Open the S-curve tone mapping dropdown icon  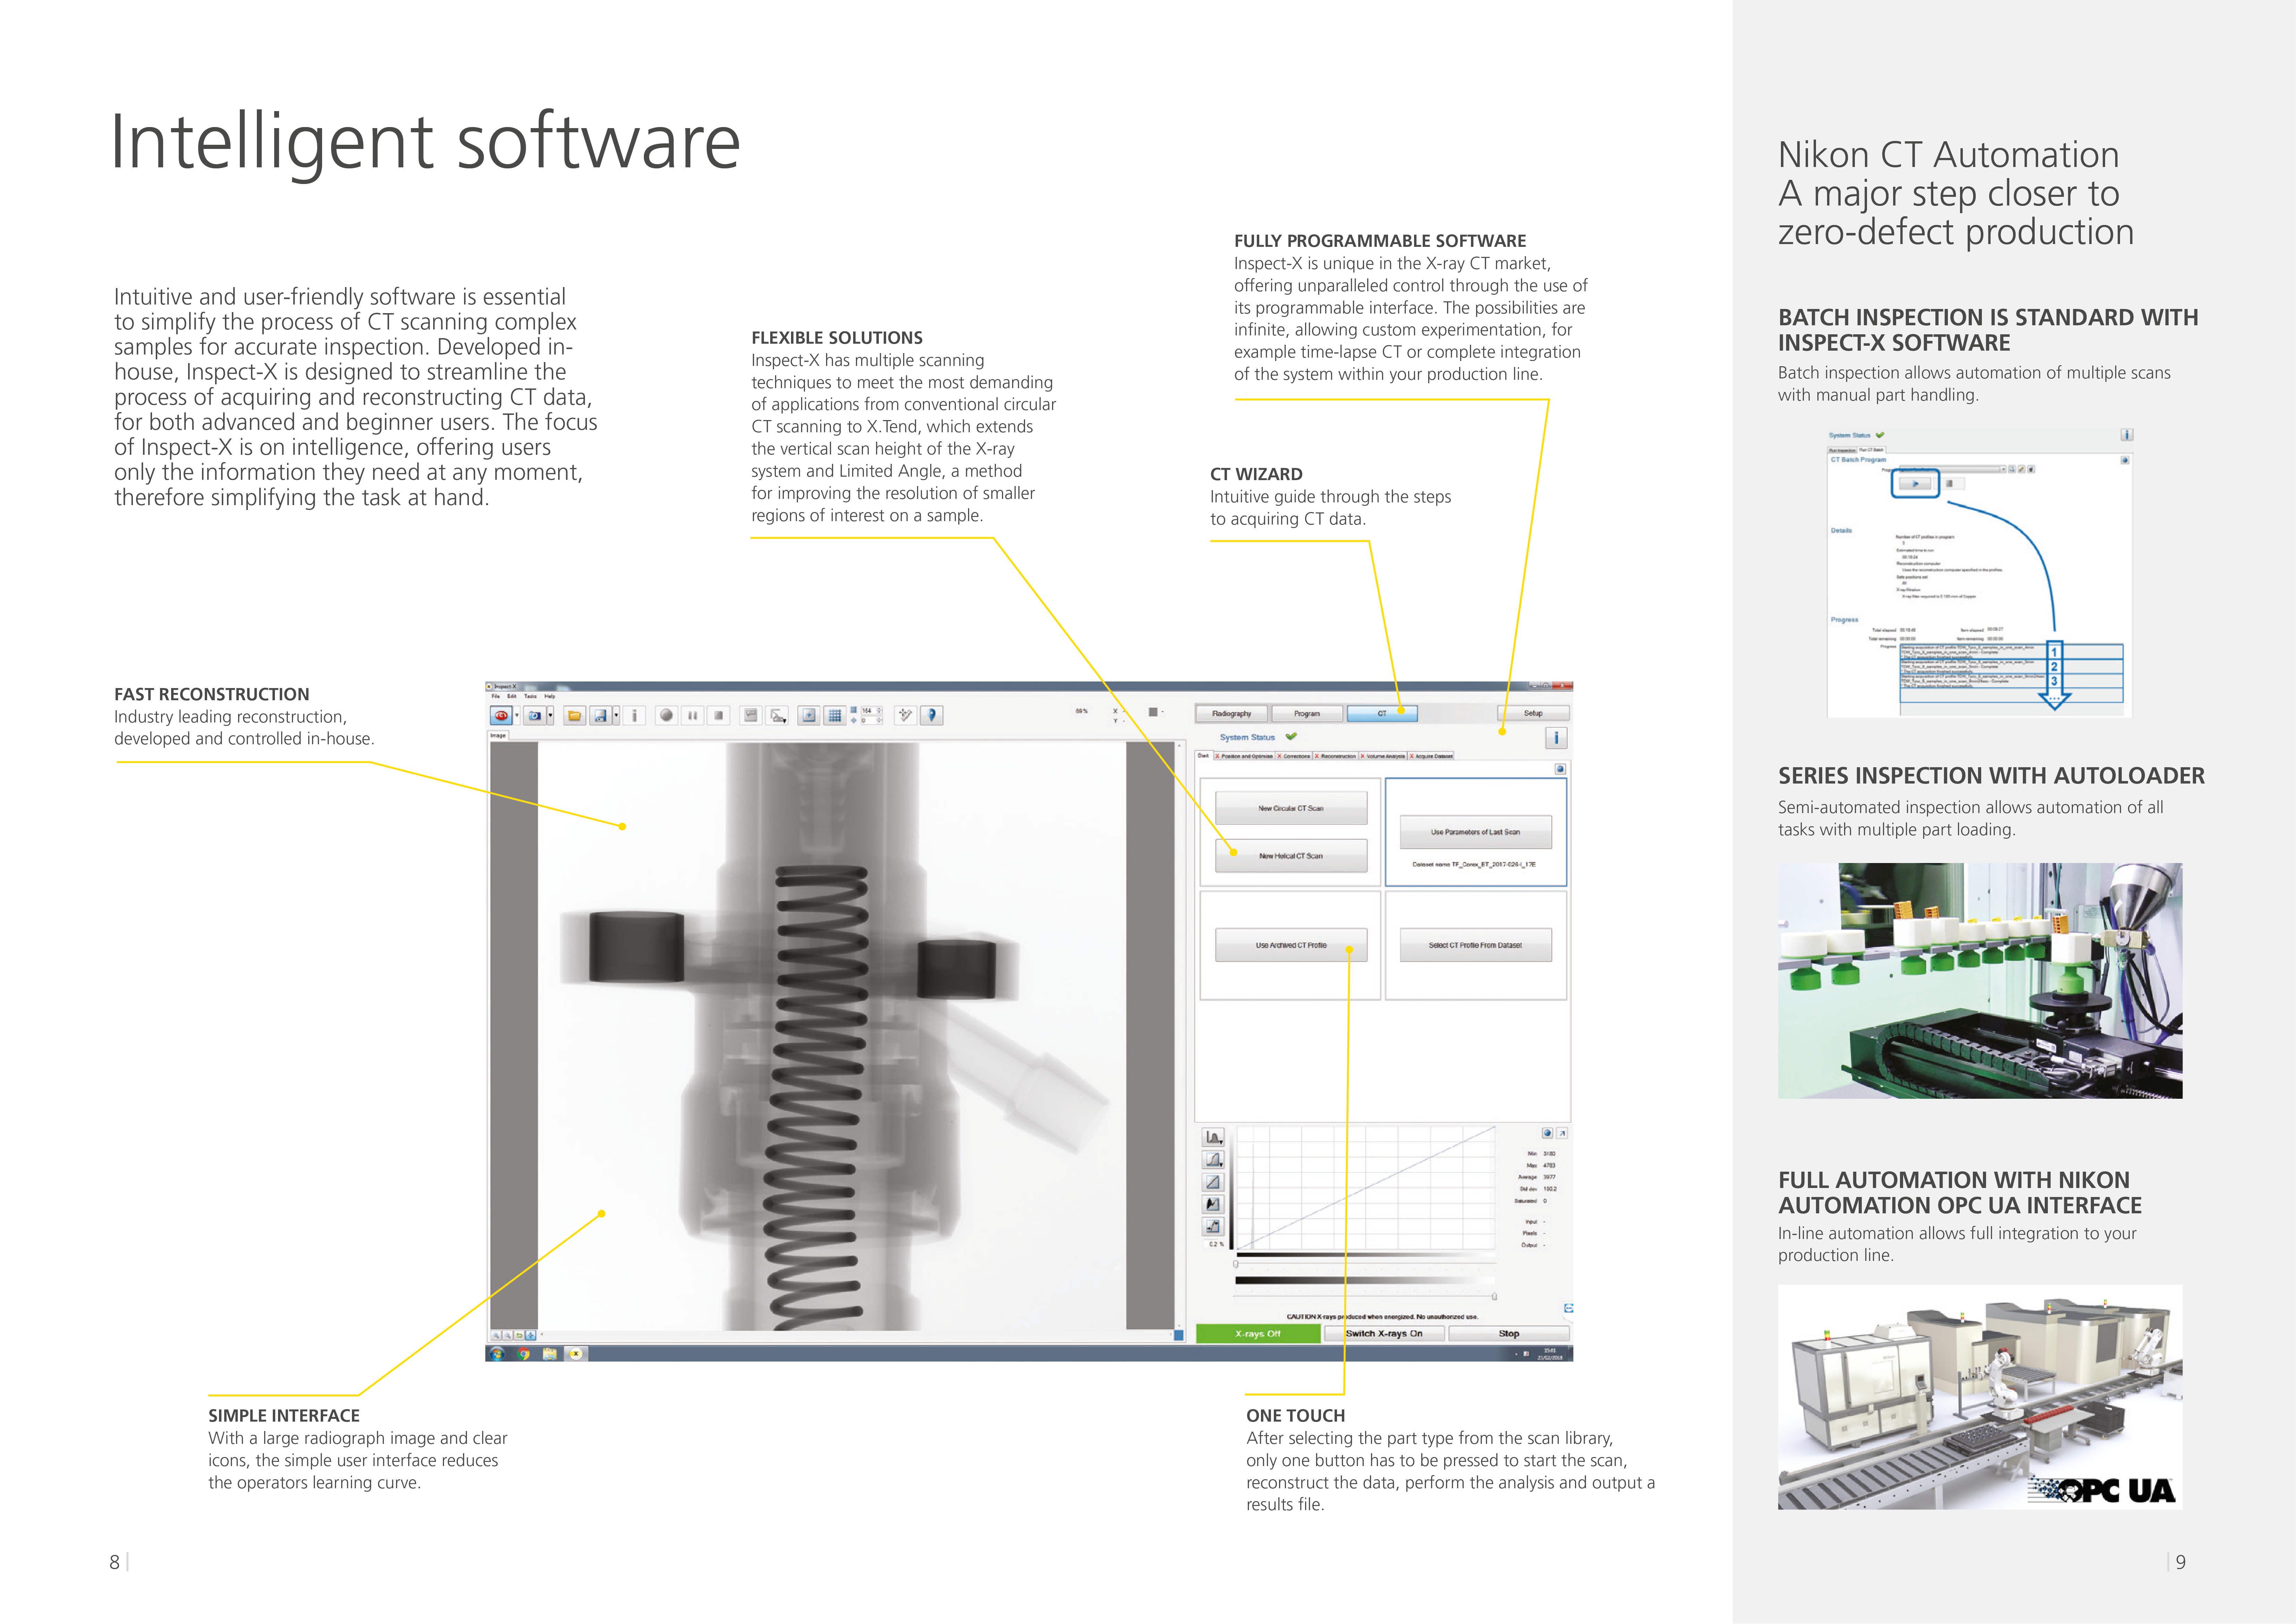coord(1213,1160)
